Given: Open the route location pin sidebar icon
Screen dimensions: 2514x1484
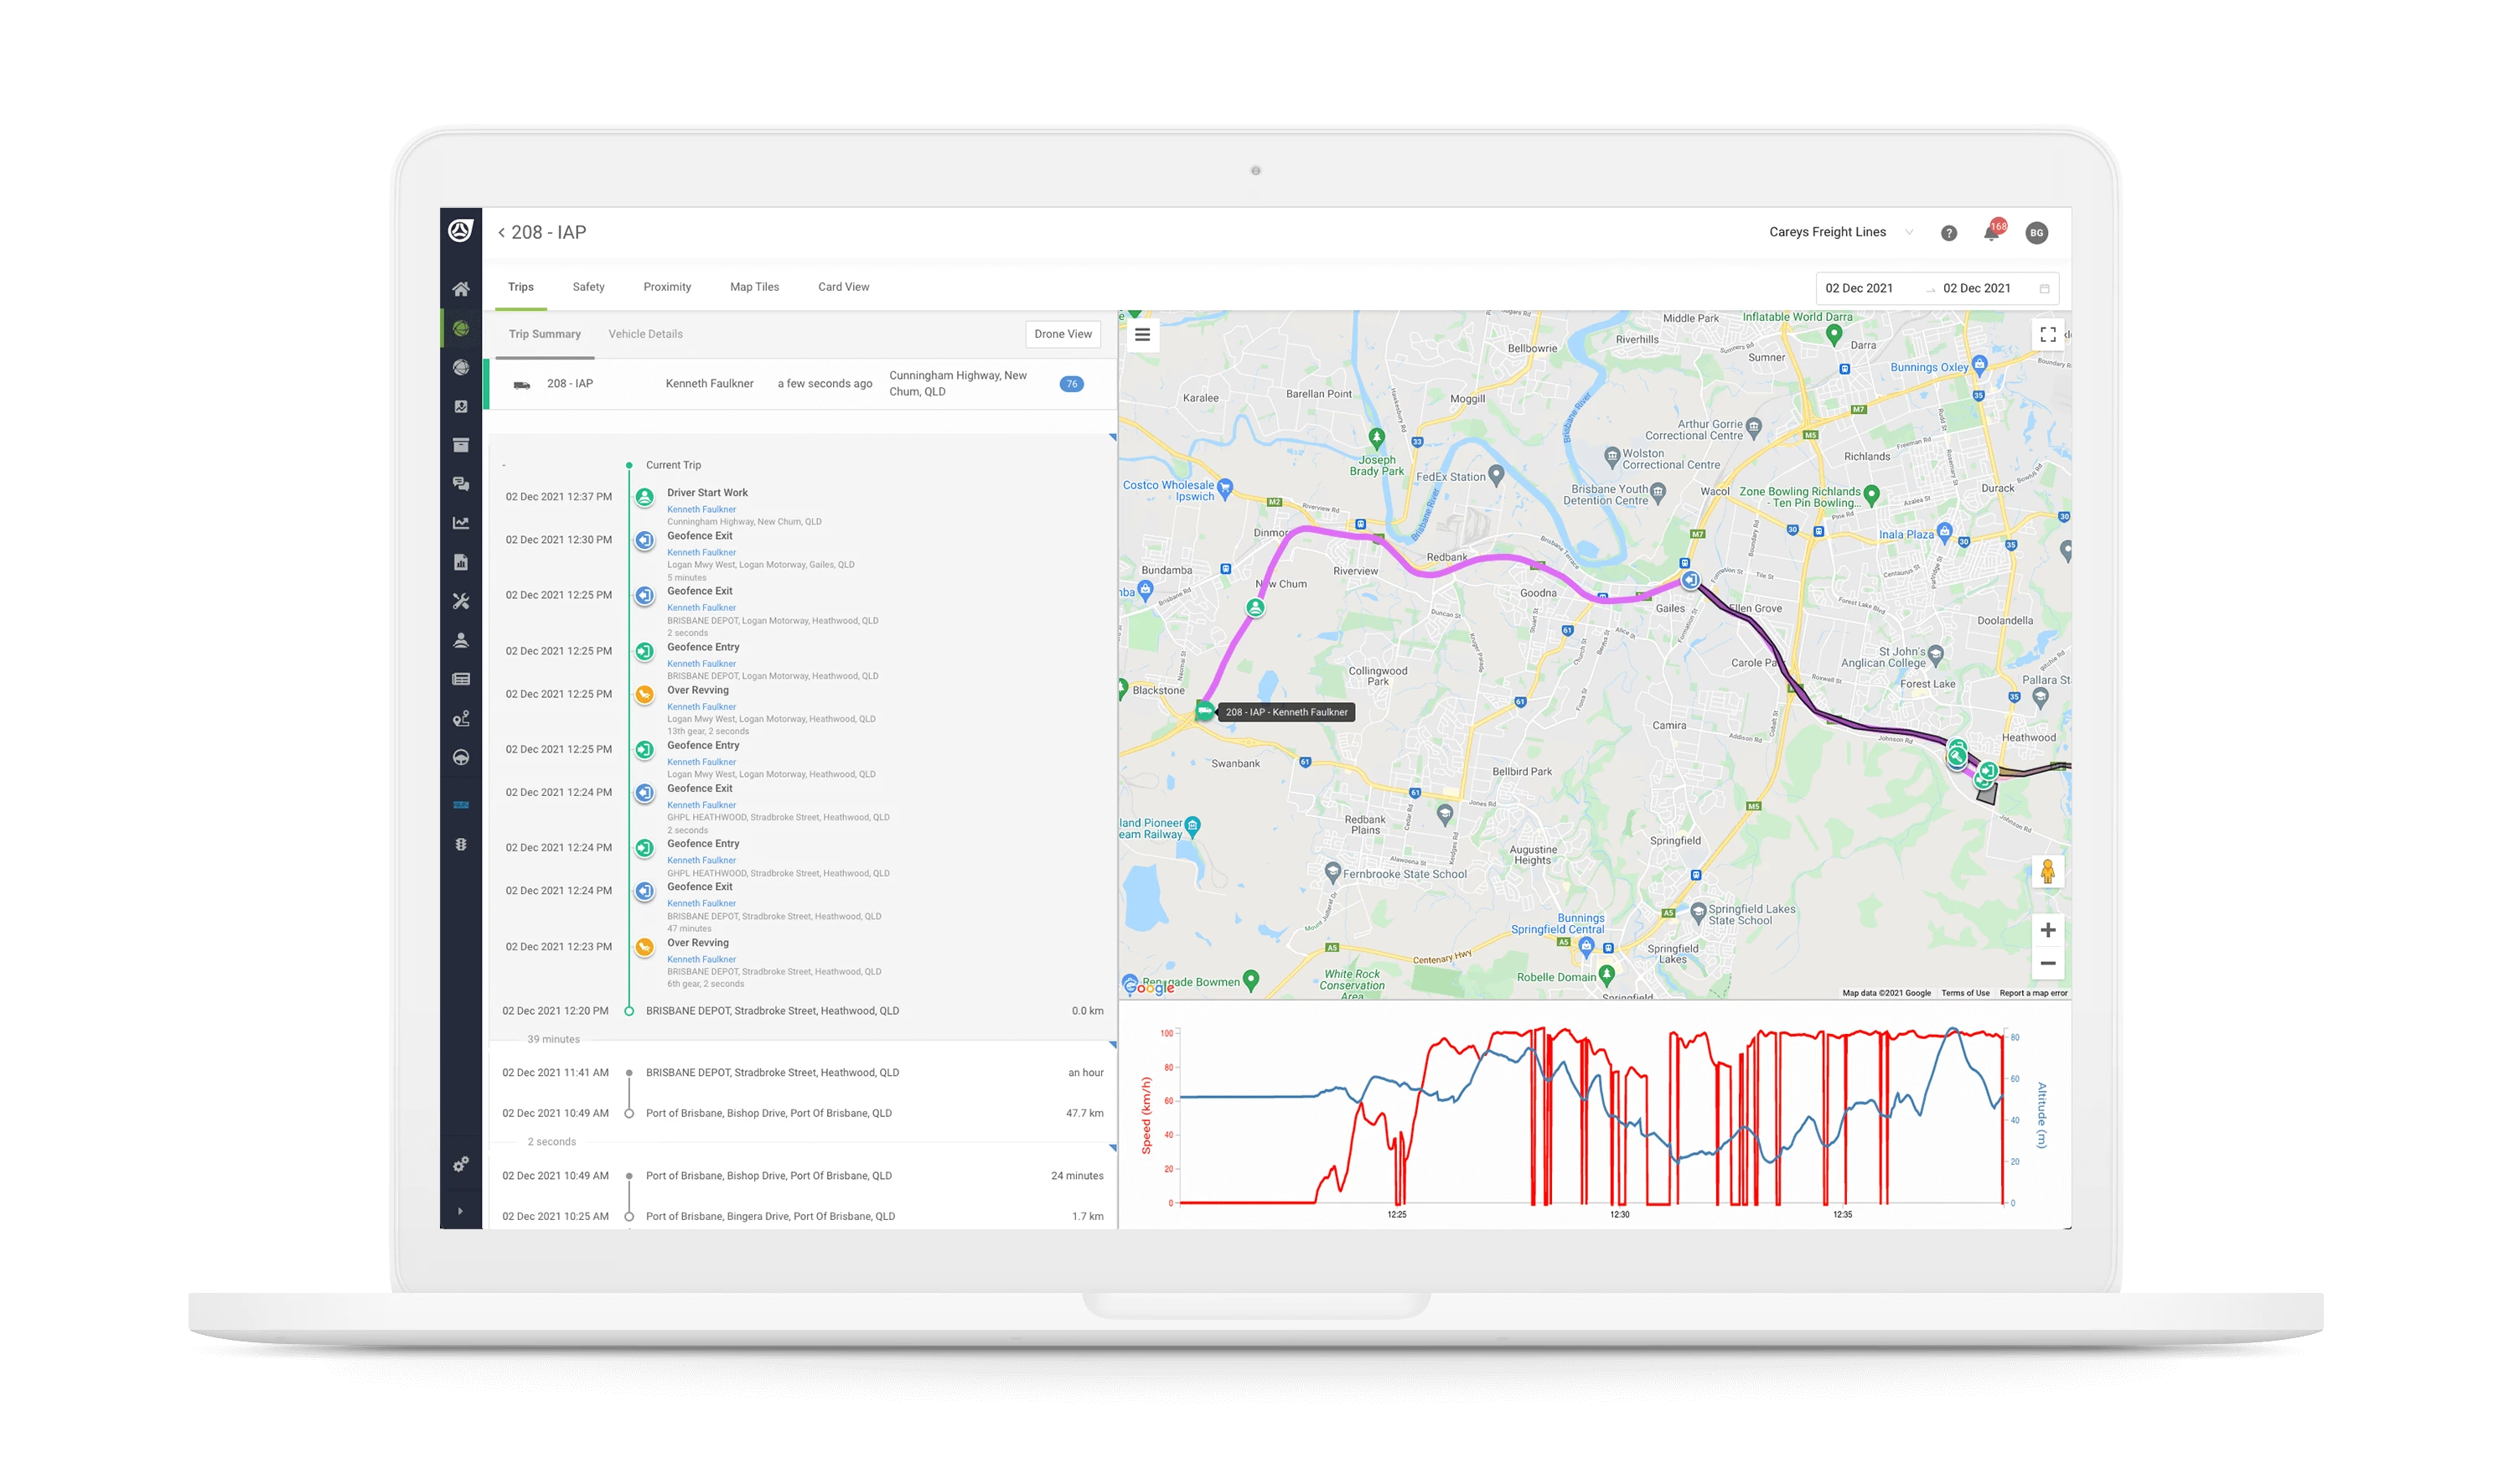Looking at the screenshot, I should coord(460,719).
